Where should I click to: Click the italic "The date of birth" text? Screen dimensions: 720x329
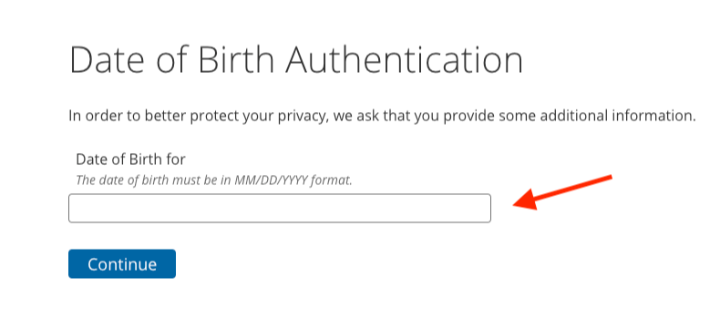click(123, 180)
